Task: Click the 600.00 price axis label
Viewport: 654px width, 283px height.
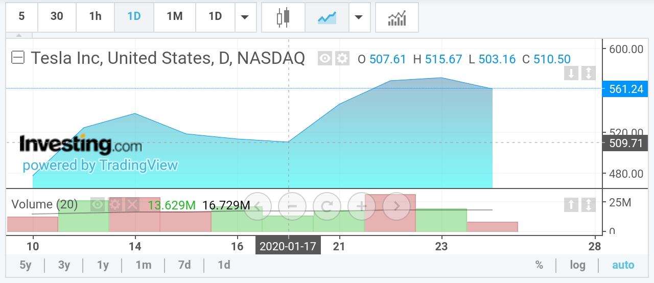Action: 626,50
